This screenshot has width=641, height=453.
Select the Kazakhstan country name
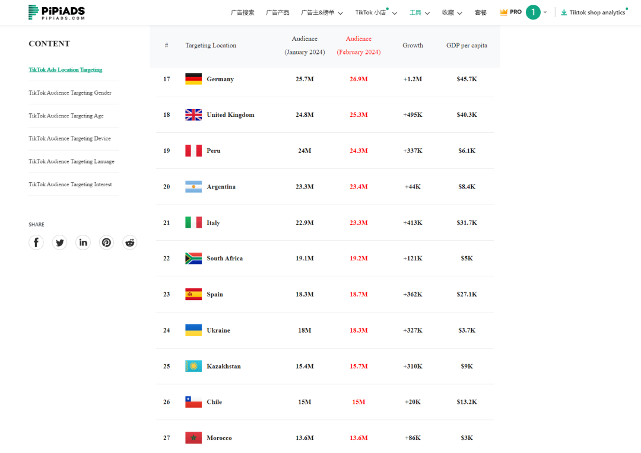(x=224, y=366)
